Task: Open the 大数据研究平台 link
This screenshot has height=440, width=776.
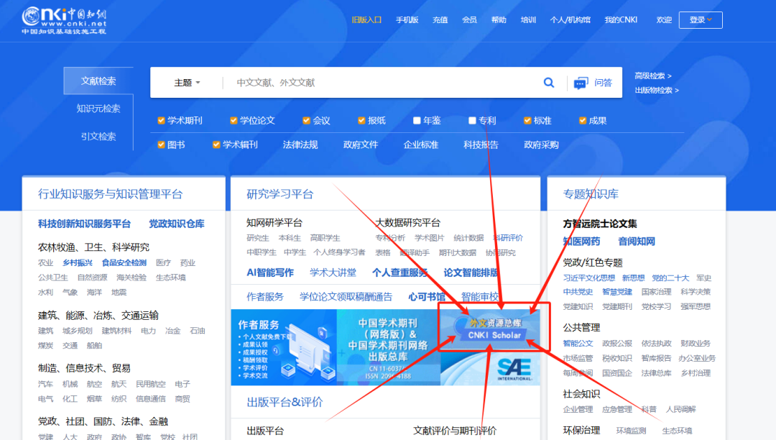Action: [408, 223]
